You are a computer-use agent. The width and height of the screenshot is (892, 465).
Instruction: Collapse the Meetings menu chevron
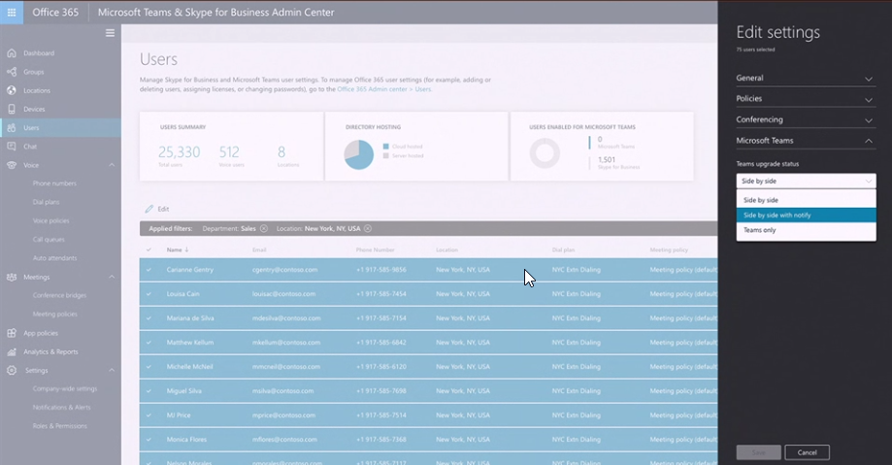coord(112,278)
